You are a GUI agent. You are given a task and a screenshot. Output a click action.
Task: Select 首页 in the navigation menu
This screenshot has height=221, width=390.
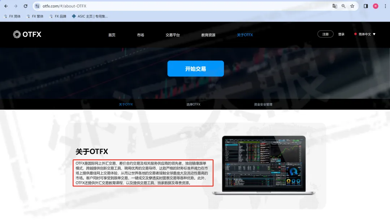click(x=112, y=35)
